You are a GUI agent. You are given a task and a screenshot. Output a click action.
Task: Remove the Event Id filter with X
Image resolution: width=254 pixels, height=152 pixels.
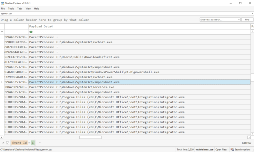[x=3, y=143]
